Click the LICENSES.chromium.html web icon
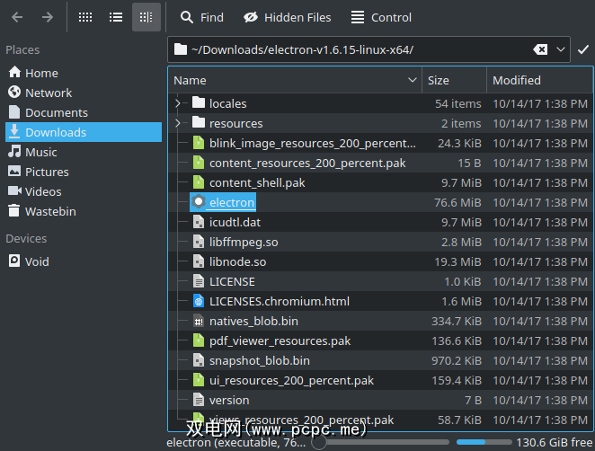This screenshot has width=595, height=451. 199,301
